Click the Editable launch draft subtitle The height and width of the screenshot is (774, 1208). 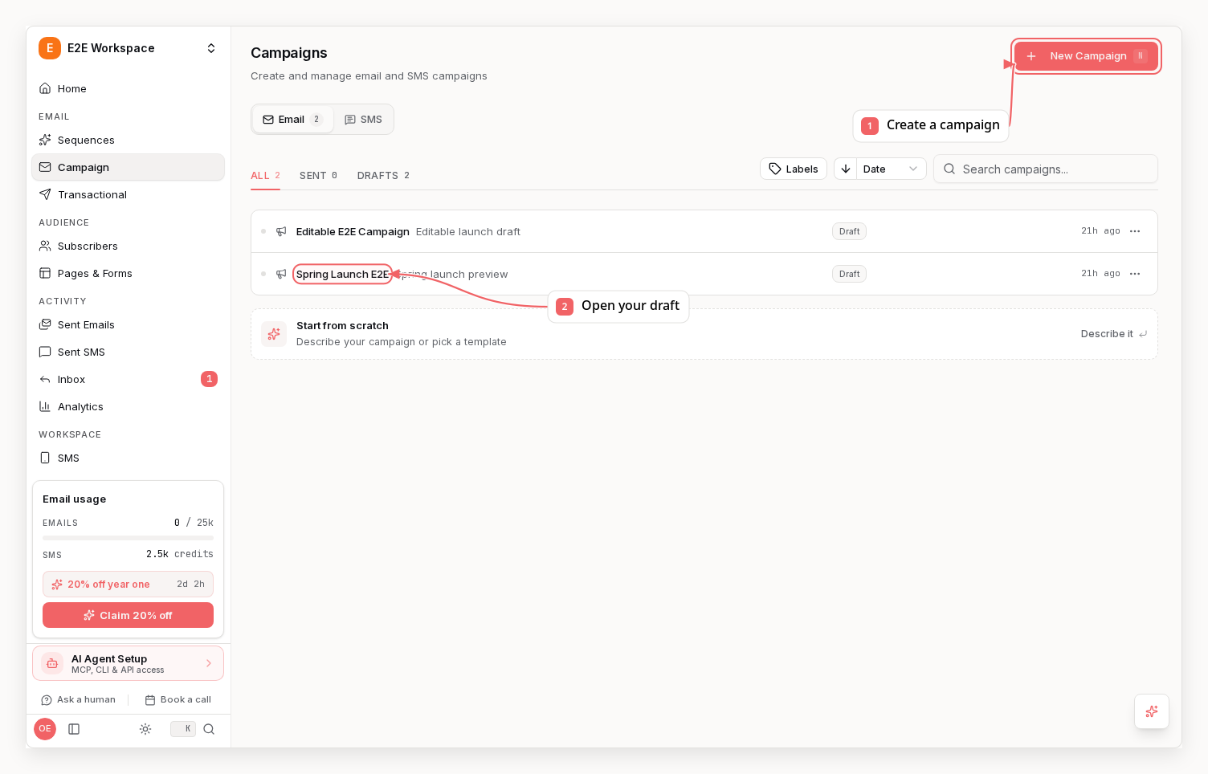[x=468, y=231]
